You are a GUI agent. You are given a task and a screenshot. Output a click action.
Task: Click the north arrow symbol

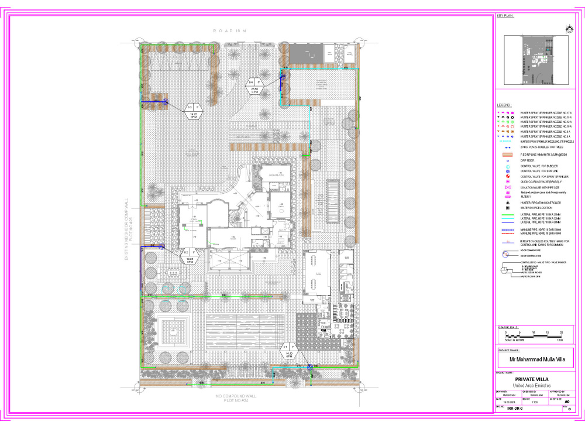[x=569, y=29]
